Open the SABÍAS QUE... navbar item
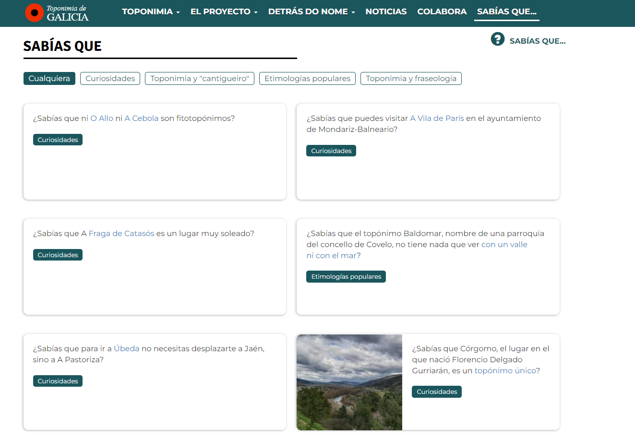This screenshot has height=439, width=635. coord(507,12)
